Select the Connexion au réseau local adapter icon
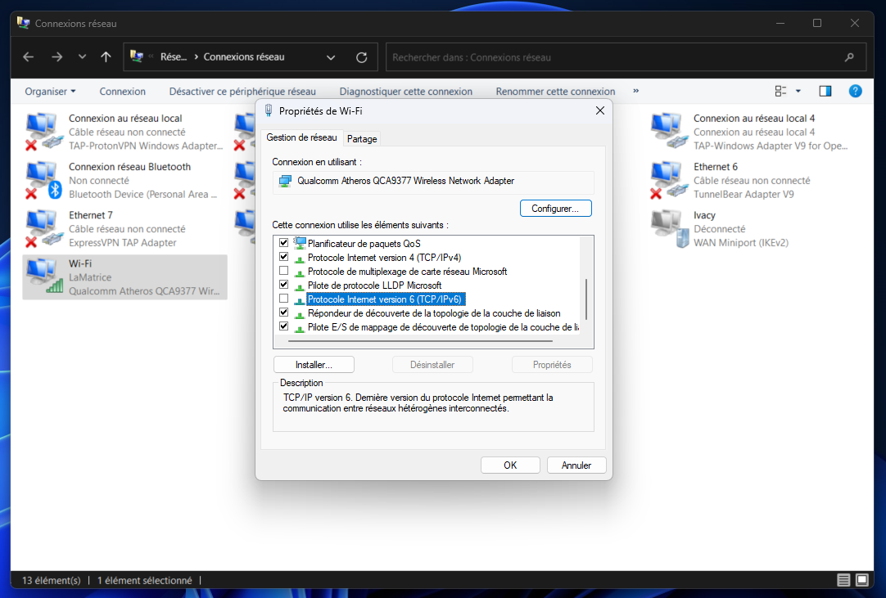The width and height of the screenshot is (886, 598). [x=43, y=132]
